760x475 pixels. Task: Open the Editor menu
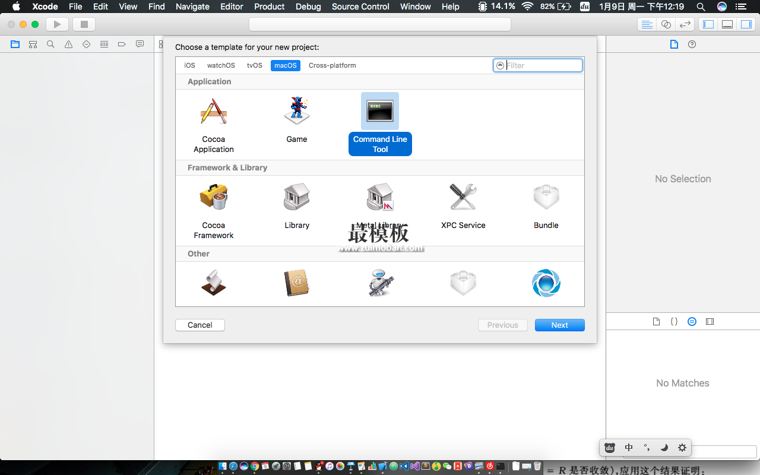click(232, 7)
